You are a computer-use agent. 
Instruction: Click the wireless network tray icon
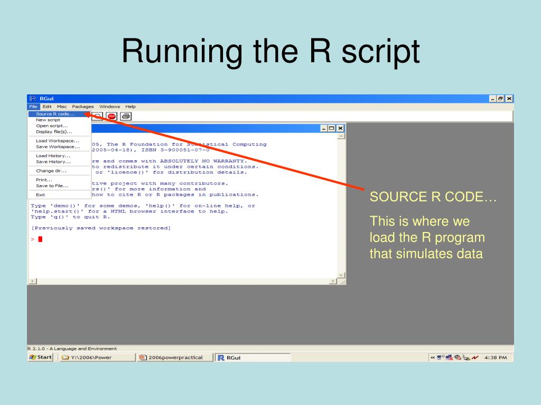point(441,358)
